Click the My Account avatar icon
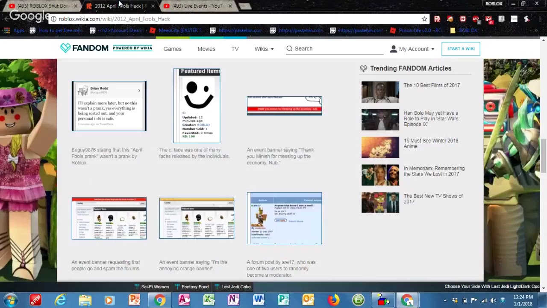 pos(393,49)
